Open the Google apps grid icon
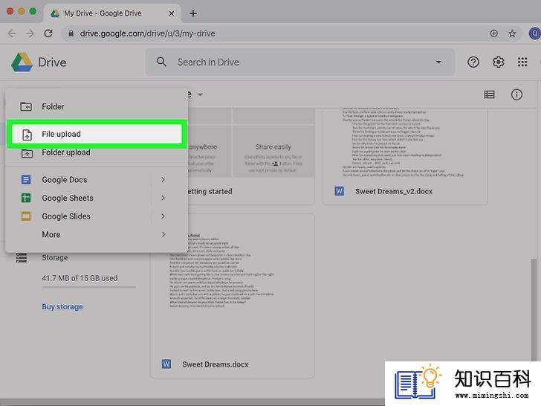This screenshot has height=406, width=541. tap(522, 62)
